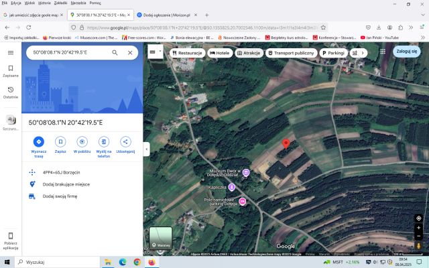This screenshot has height=268, width=429.
Task: Copy plus code 4PP4+65J Borzęcin
Action: (x=62, y=172)
